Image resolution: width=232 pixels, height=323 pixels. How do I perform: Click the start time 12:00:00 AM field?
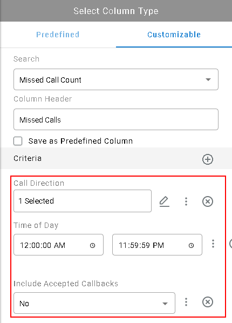tap(58, 245)
